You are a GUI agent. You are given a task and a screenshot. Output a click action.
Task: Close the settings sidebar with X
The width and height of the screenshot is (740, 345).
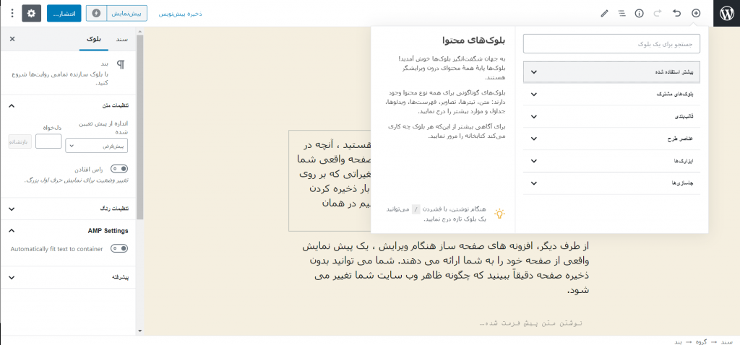coord(12,39)
